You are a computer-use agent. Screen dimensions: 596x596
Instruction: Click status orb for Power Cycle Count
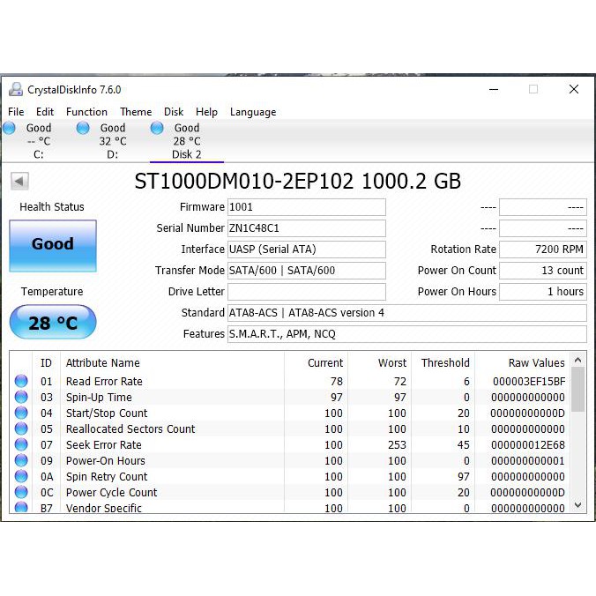pyautogui.click(x=21, y=492)
